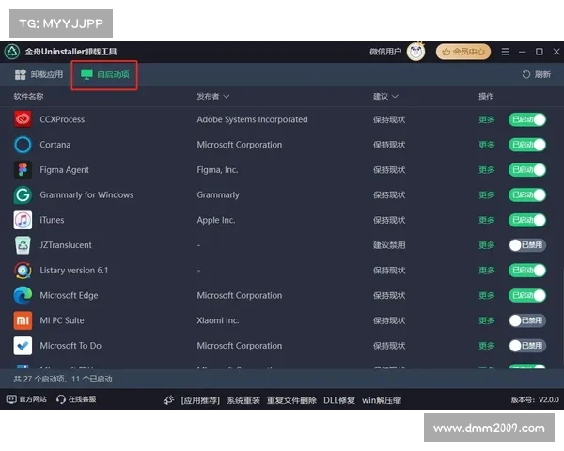Click the Figma Agent icon
The height and width of the screenshot is (451, 564).
pos(23,170)
